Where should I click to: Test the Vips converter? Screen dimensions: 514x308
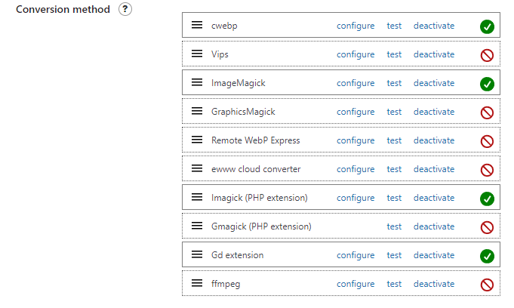click(394, 54)
